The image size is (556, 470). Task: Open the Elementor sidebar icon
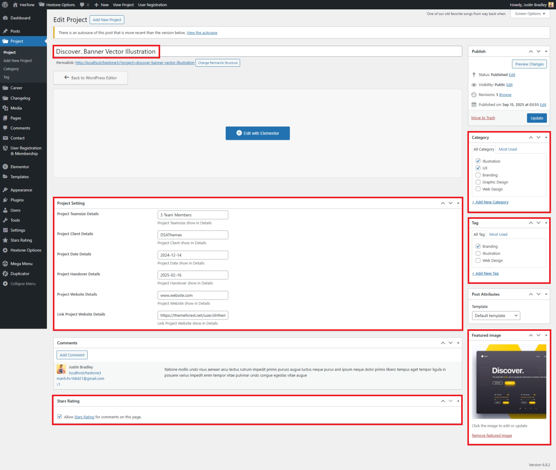[5, 167]
